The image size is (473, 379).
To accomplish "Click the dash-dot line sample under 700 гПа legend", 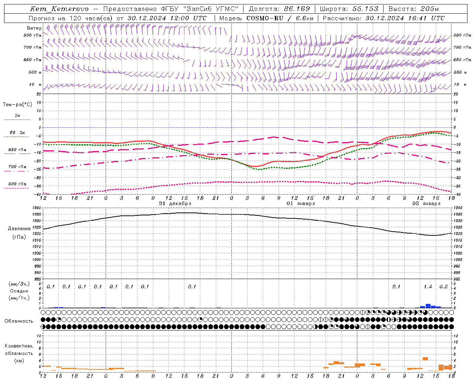I will (17, 171).
